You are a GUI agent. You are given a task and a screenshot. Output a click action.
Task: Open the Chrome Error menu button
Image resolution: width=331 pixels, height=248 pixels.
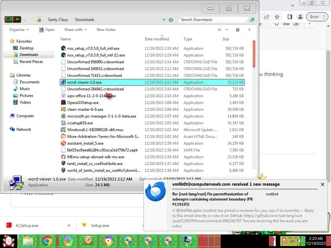pyautogui.click(x=317, y=17)
